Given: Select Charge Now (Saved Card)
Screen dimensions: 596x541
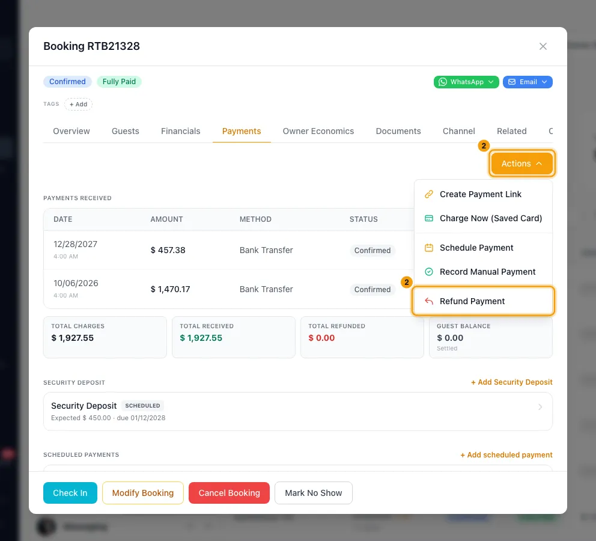Looking at the screenshot, I should point(483,218).
